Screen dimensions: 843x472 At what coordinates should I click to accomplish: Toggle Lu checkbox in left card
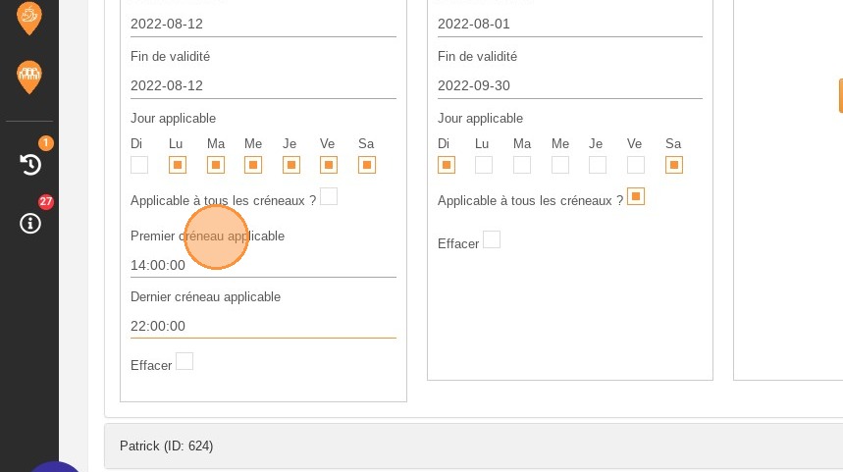178,165
